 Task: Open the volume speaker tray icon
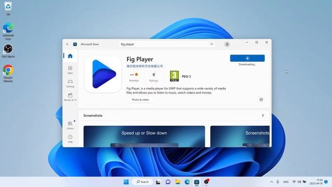299,182
